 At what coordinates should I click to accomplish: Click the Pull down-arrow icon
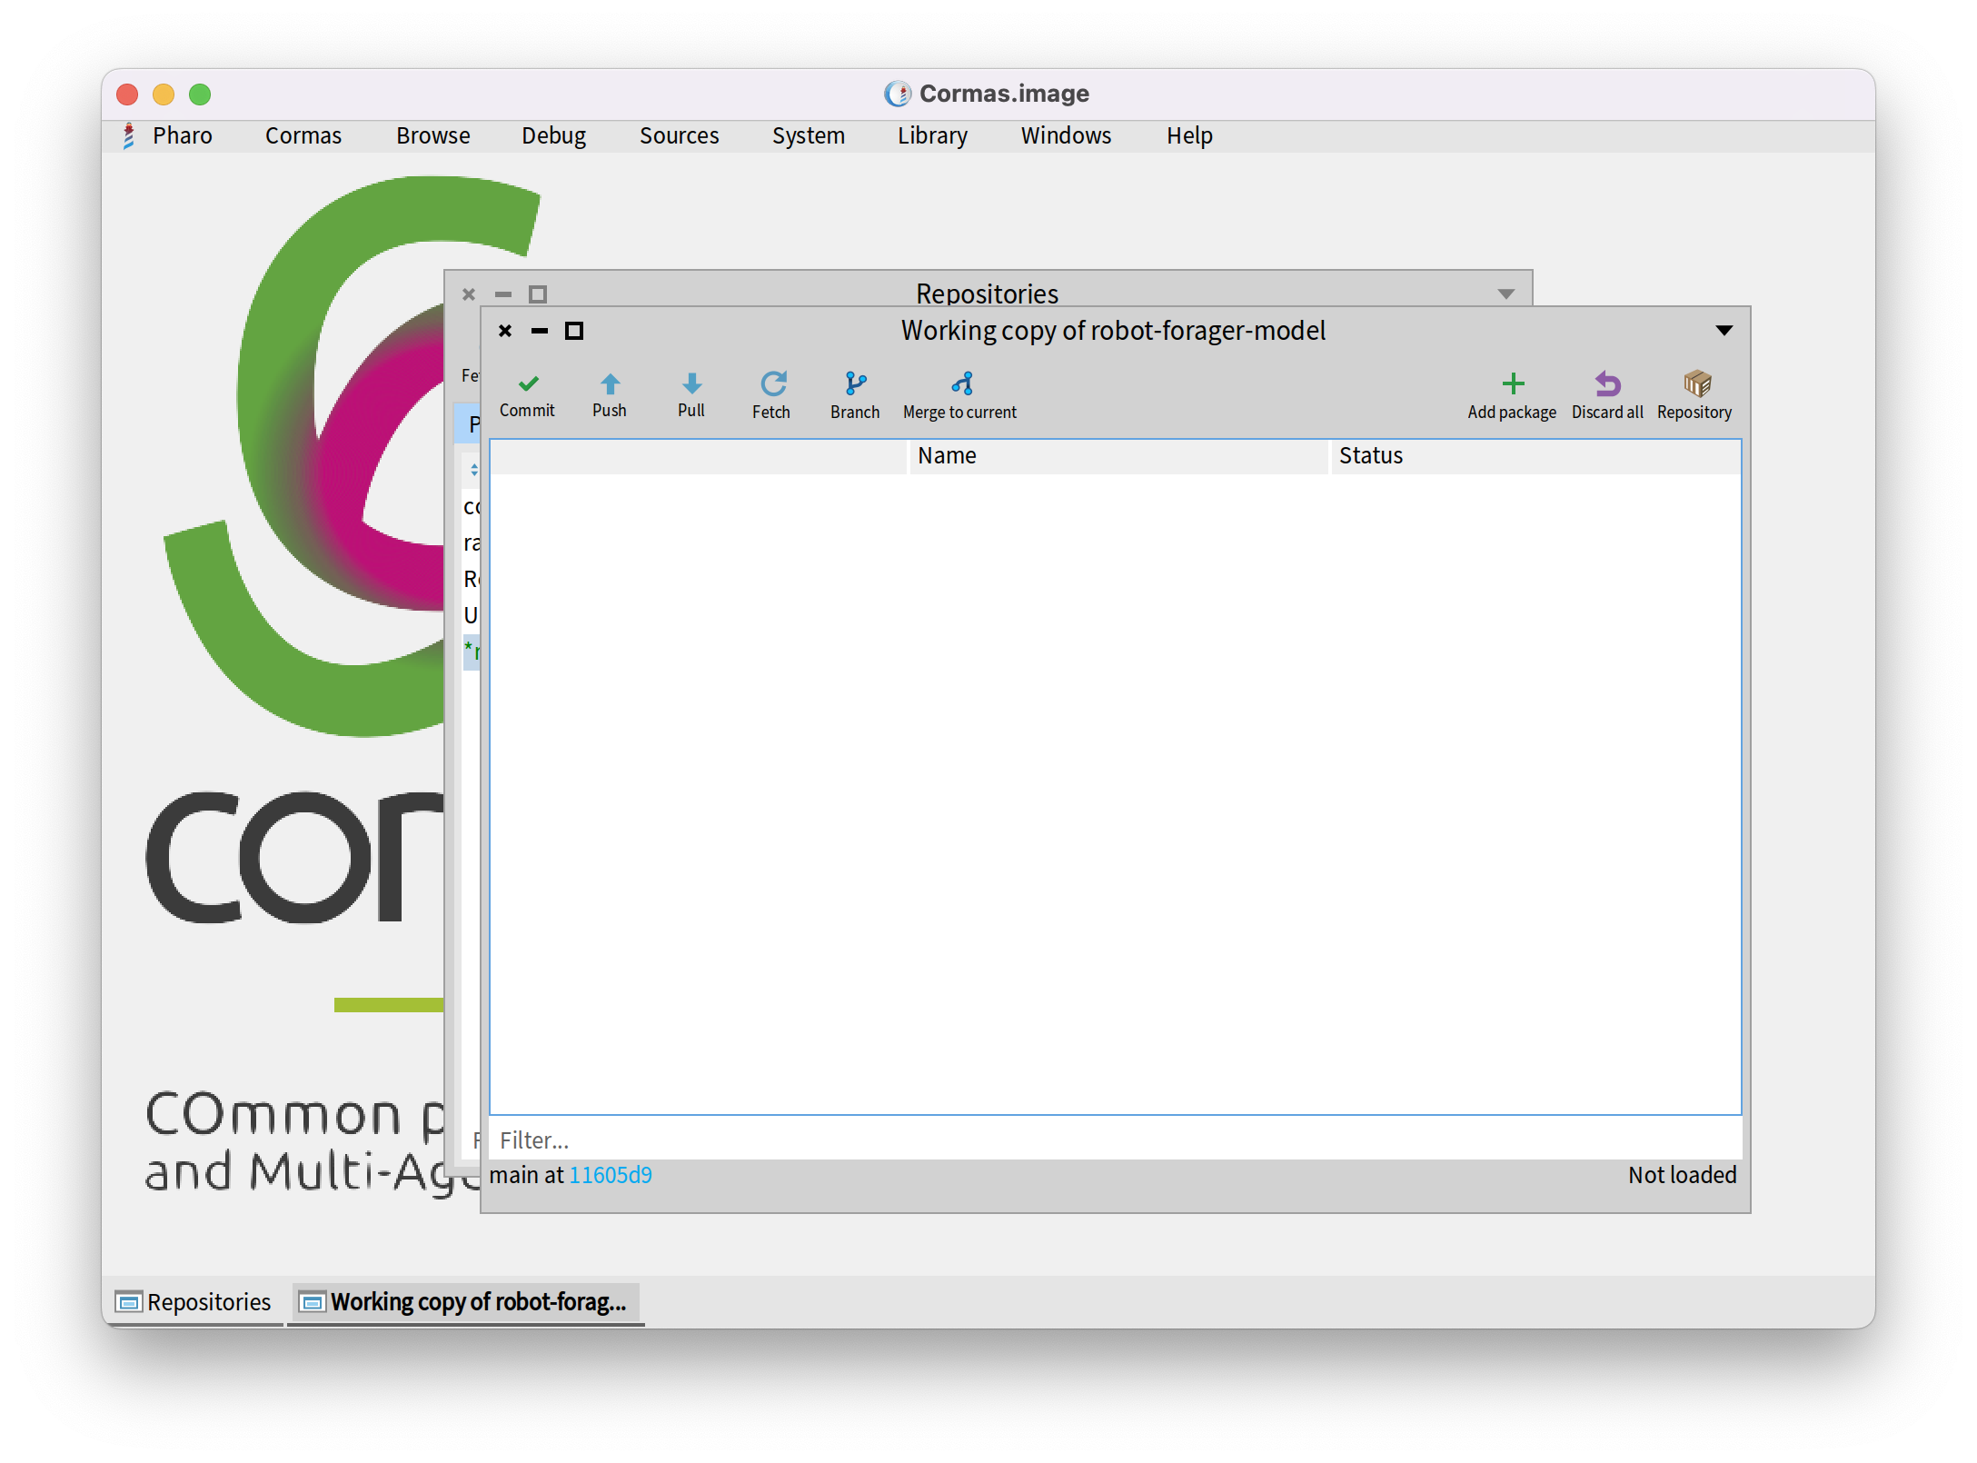[x=691, y=383]
